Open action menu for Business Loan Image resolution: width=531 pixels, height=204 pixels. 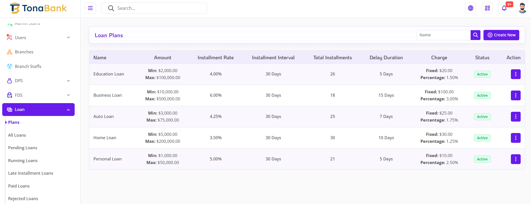tap(515, 95)
